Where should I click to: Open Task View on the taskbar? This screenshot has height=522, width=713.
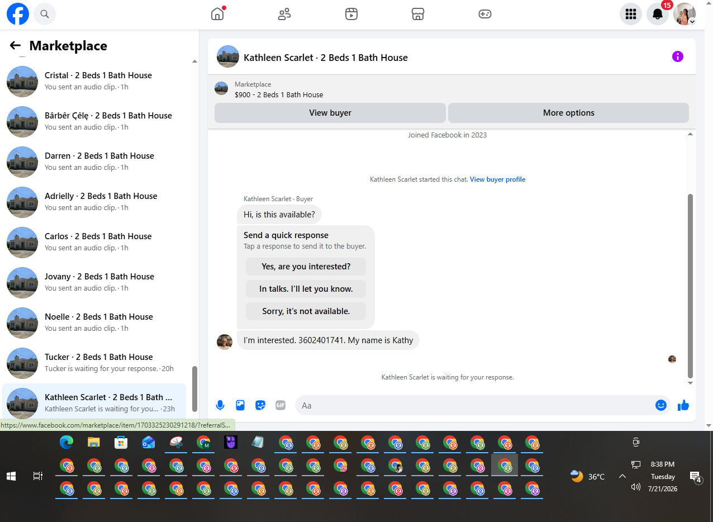pyautogui.click(x=37, y=476)
